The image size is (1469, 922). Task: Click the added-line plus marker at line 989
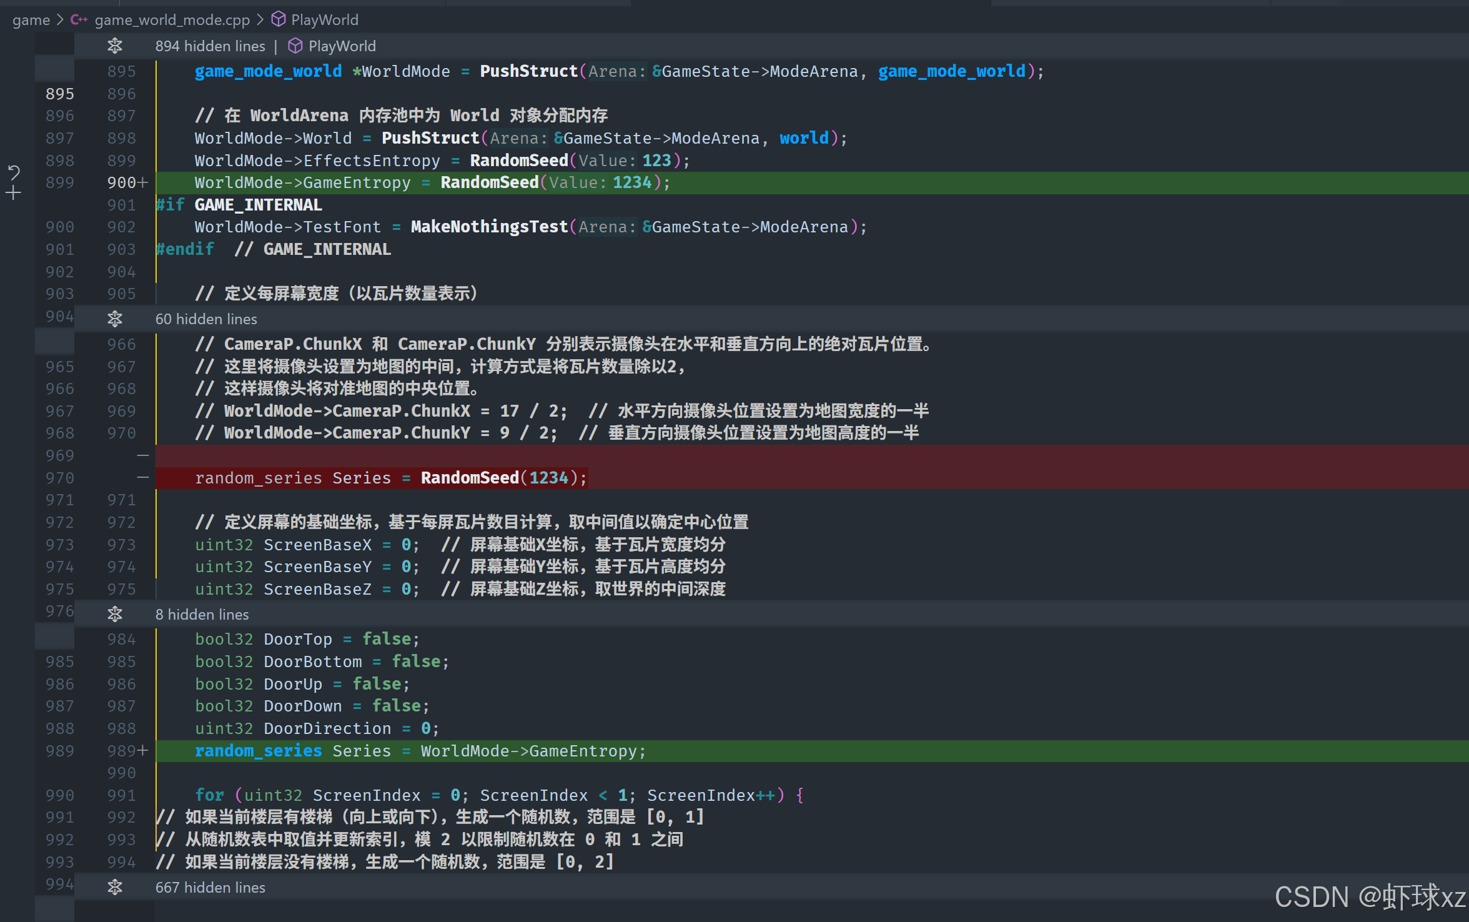click(143, 751)
